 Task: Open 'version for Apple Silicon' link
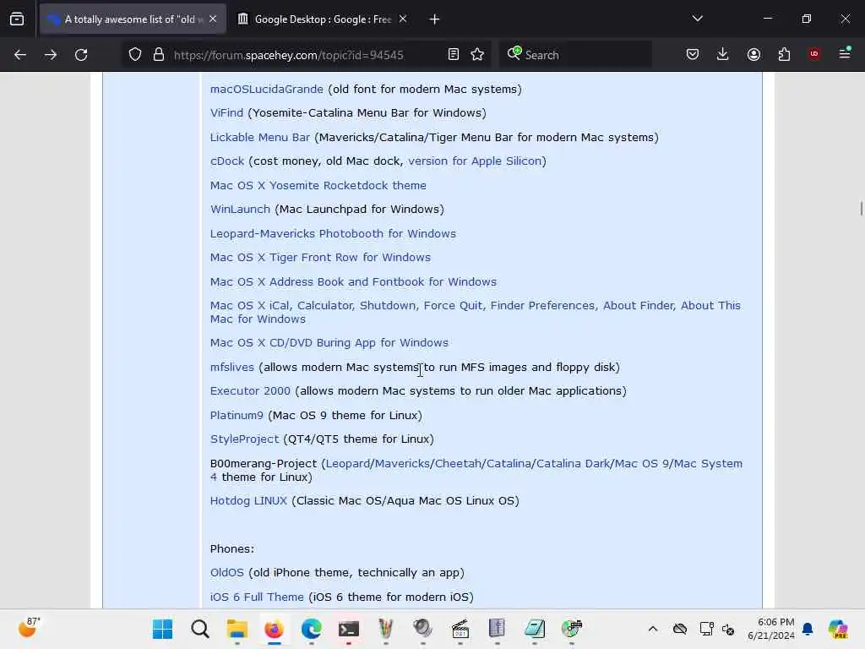point(475,161)
